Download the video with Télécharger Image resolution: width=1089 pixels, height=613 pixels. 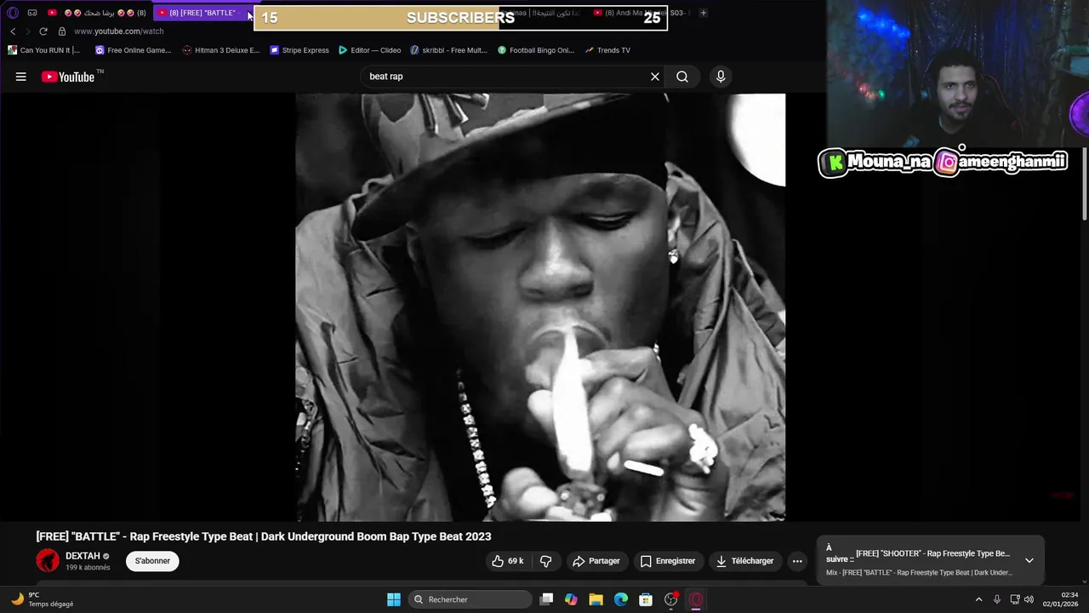coord(744,561)
